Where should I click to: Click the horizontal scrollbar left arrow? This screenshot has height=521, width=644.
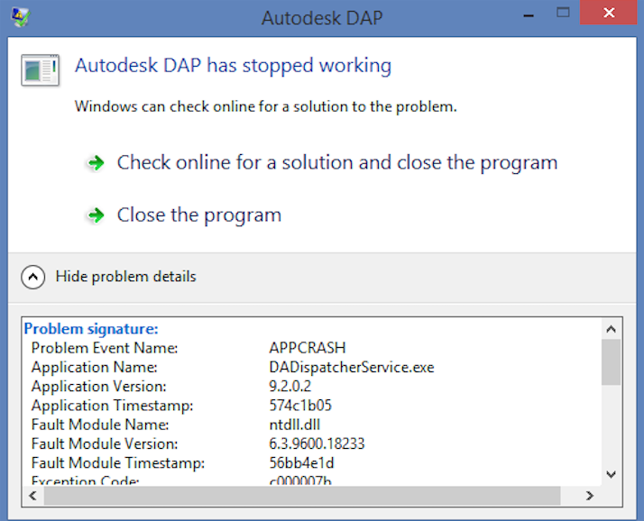[x=32, y=495]
